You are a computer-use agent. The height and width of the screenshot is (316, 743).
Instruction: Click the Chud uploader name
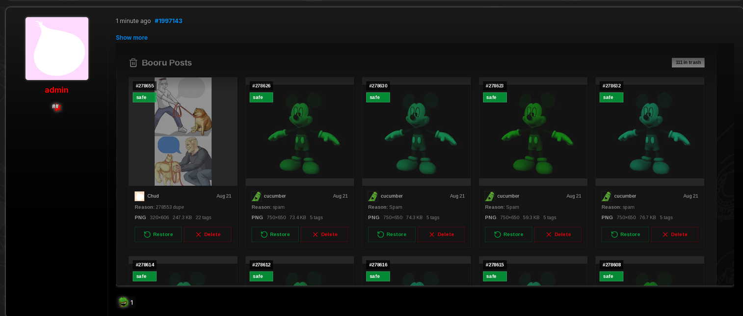pos(153,196)
